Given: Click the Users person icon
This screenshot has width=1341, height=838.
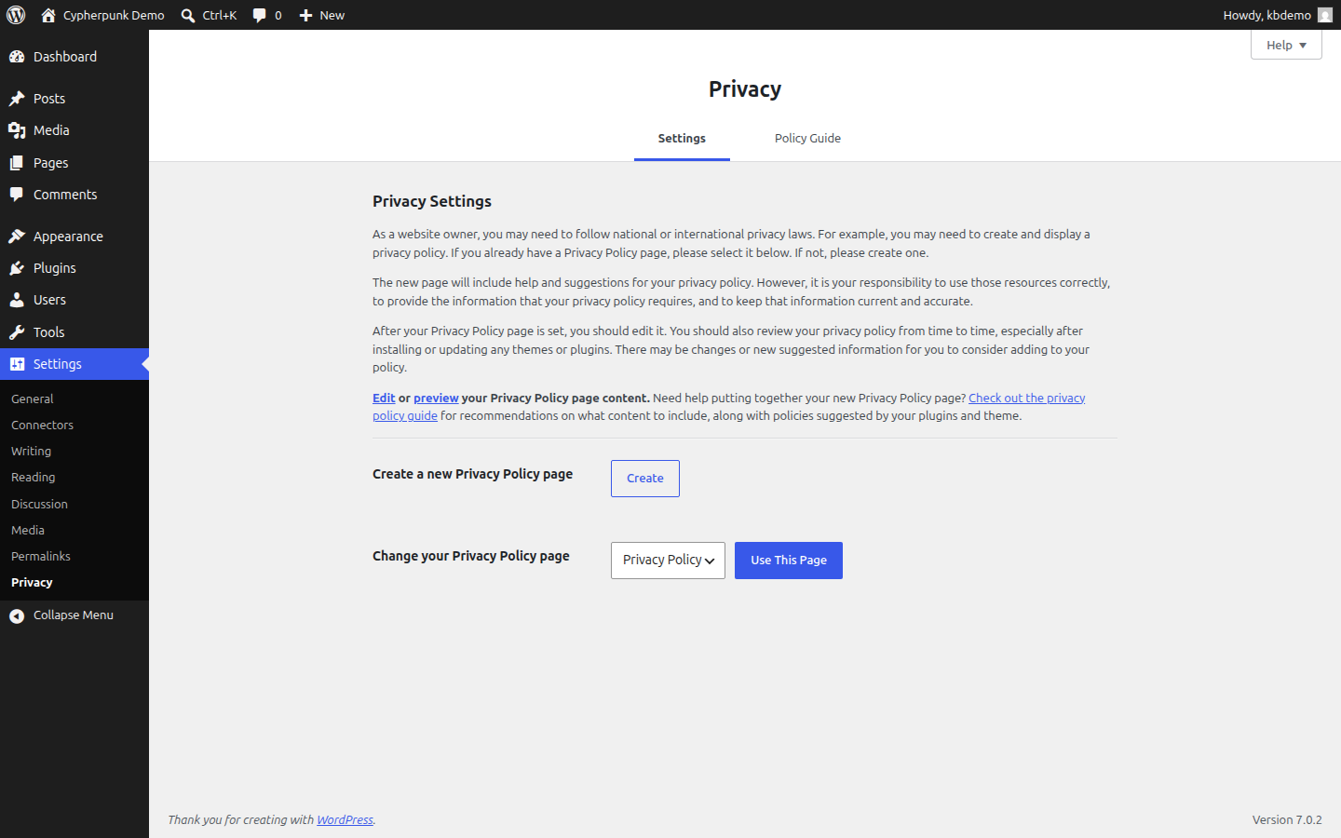Looking at the screenshot, I should tap(17, 300).
